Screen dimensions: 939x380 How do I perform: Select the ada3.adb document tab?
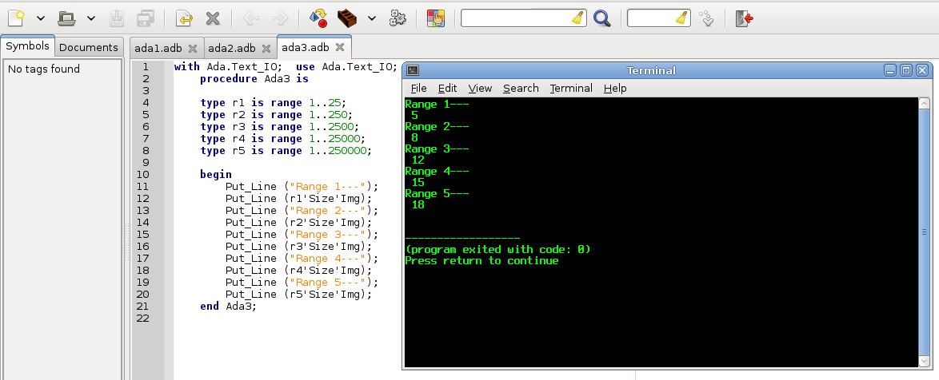tap(306, 47)
